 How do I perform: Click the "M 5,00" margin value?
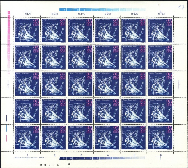click(108, 14)
